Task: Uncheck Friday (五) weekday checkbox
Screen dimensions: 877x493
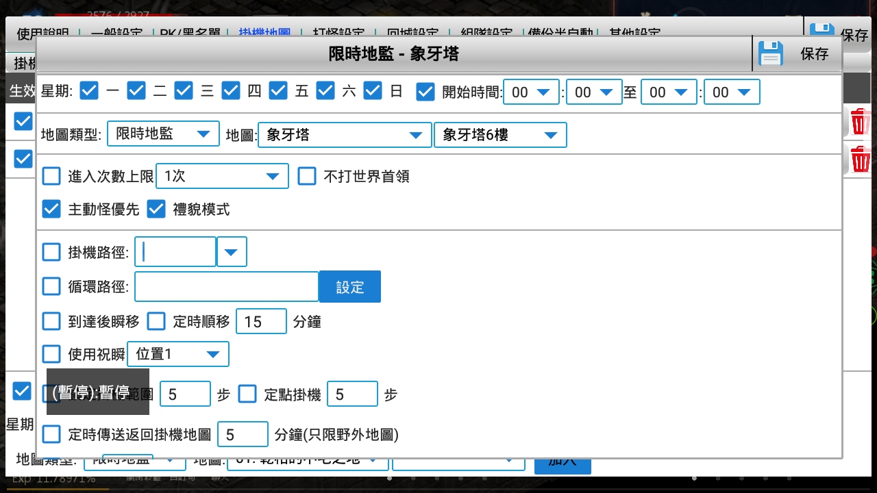Action: 277,90
